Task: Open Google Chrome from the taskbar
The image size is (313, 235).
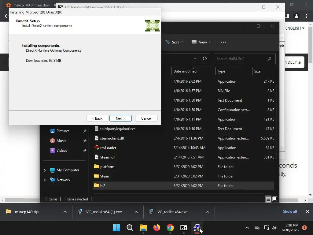Action: 170,228
